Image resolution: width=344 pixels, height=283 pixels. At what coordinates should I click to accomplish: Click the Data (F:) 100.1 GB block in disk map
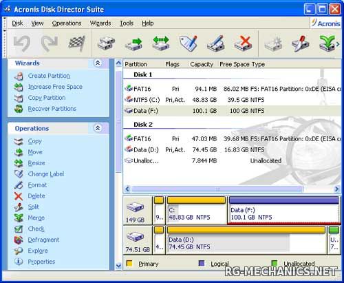pos(284,210)
